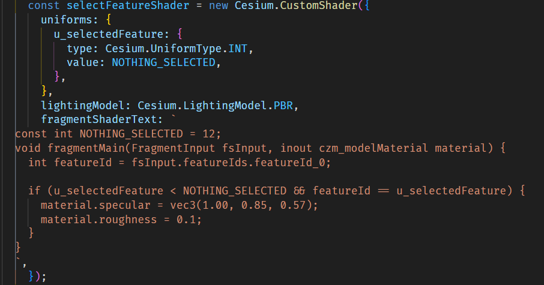The image size is (544, 285).
Task: Place cursor on the inout qualifier
Action: (x=297, y=148)
